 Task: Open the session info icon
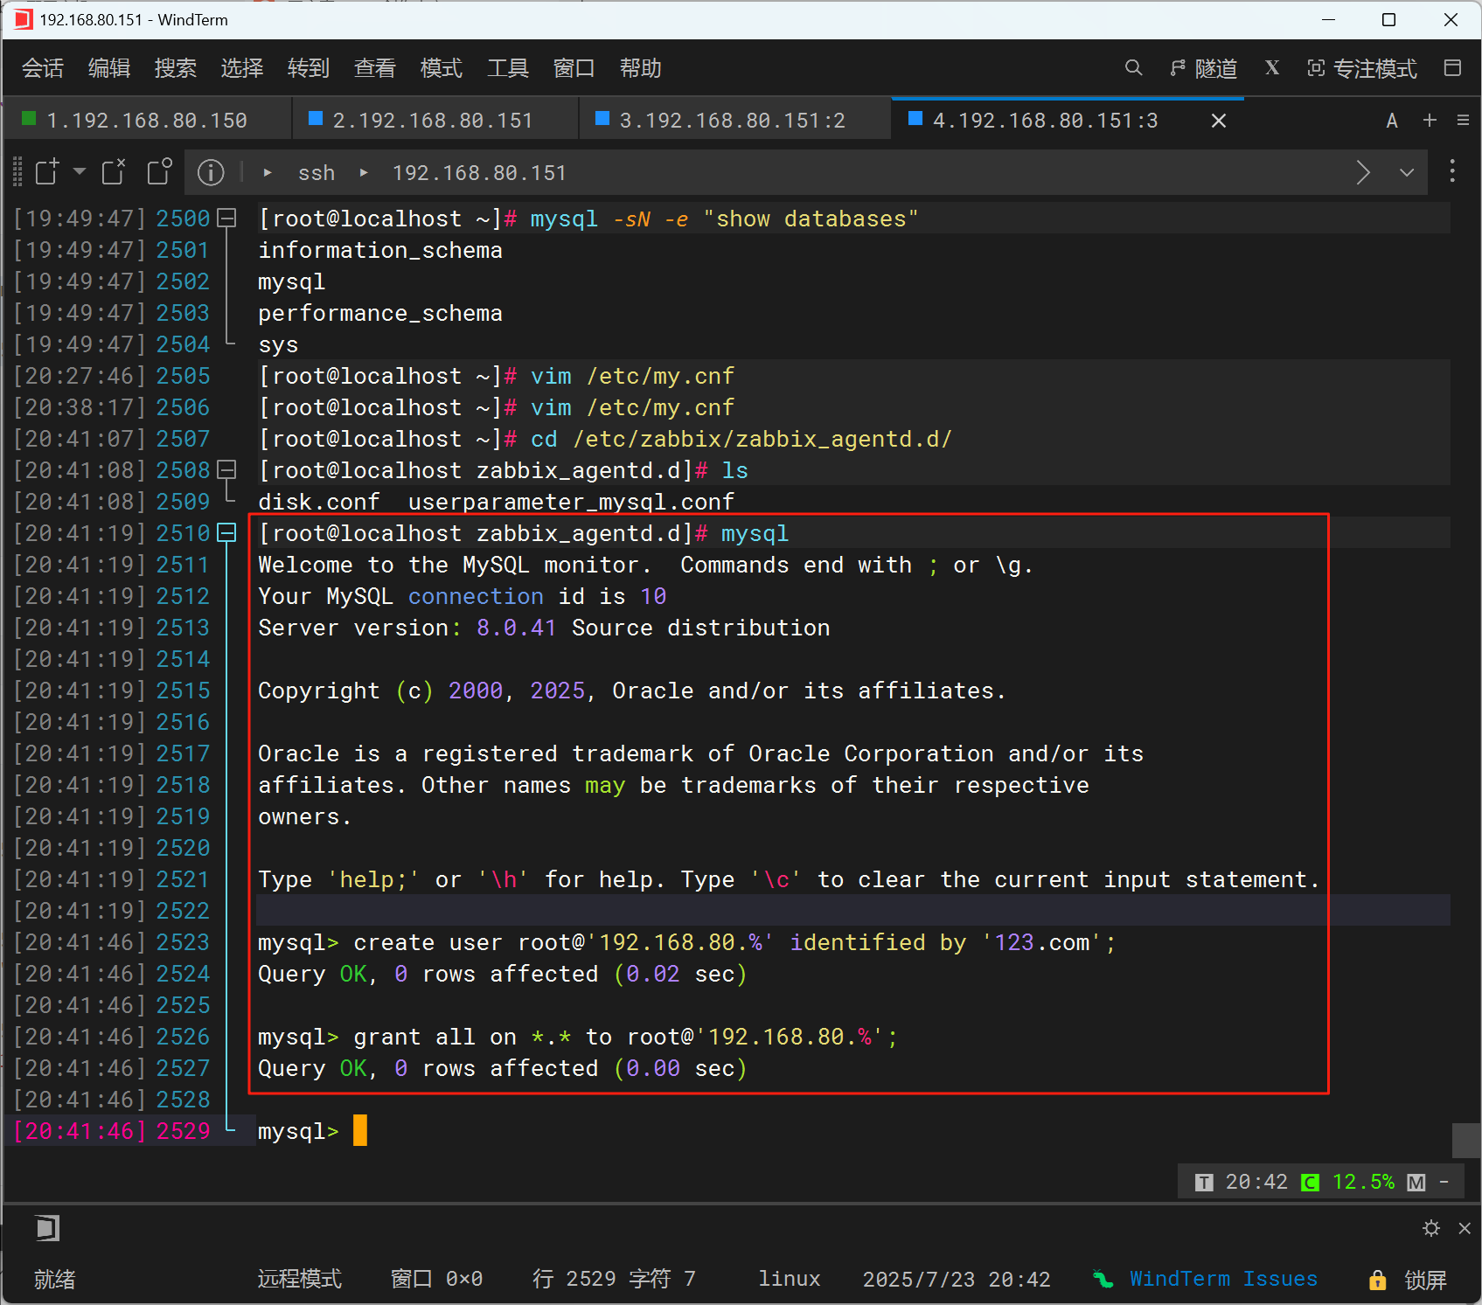(211, 172)
